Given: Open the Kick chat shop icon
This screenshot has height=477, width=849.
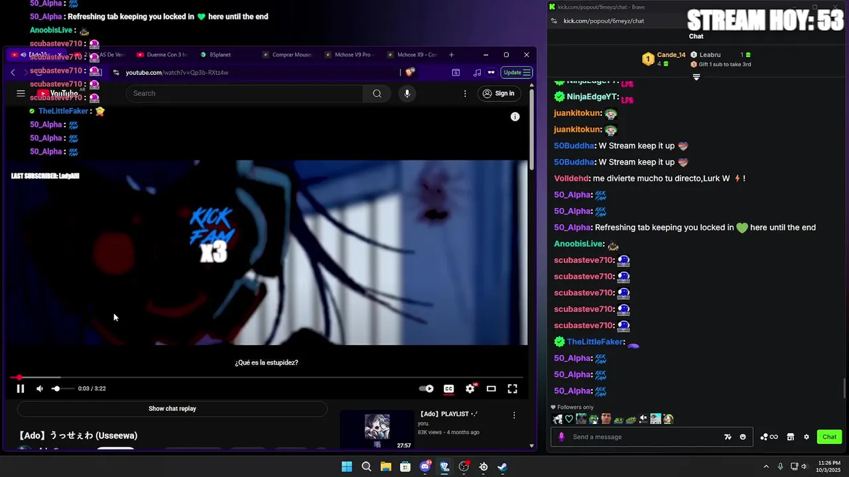Looking at the screenshot, I should (x=791, y=437).
